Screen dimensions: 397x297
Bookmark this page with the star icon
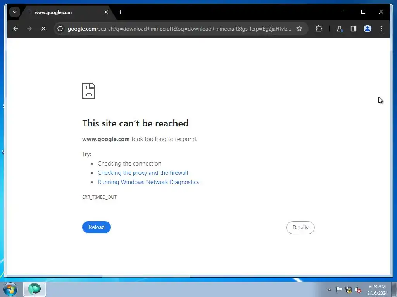[x=299, y=29]
